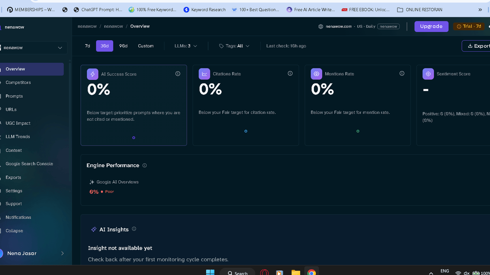The image size is (490, 275).
Task: Open the Opera browser from the taskbar
Action: click(x=264, y=272)
